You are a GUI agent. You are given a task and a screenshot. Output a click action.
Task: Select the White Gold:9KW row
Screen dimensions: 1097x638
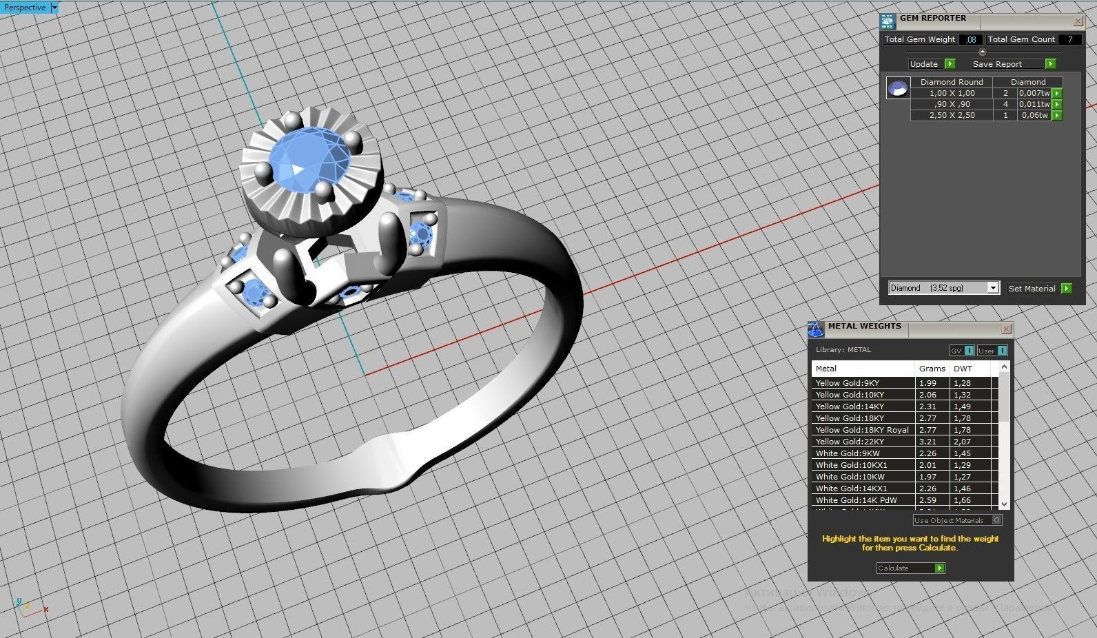click(905, 453)
